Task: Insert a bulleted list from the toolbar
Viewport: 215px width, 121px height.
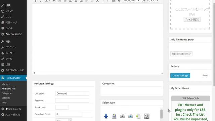Action: 60,1
